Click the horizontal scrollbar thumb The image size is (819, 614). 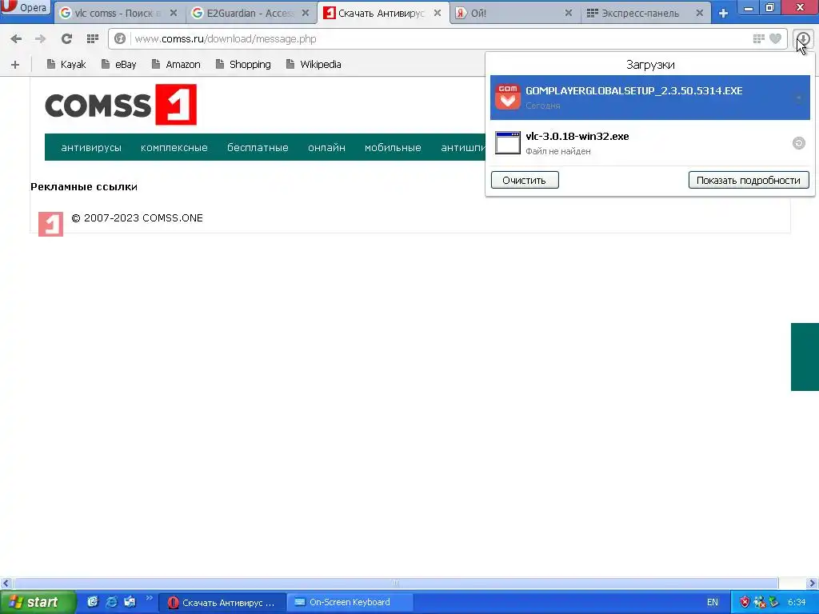click(395, 583)
